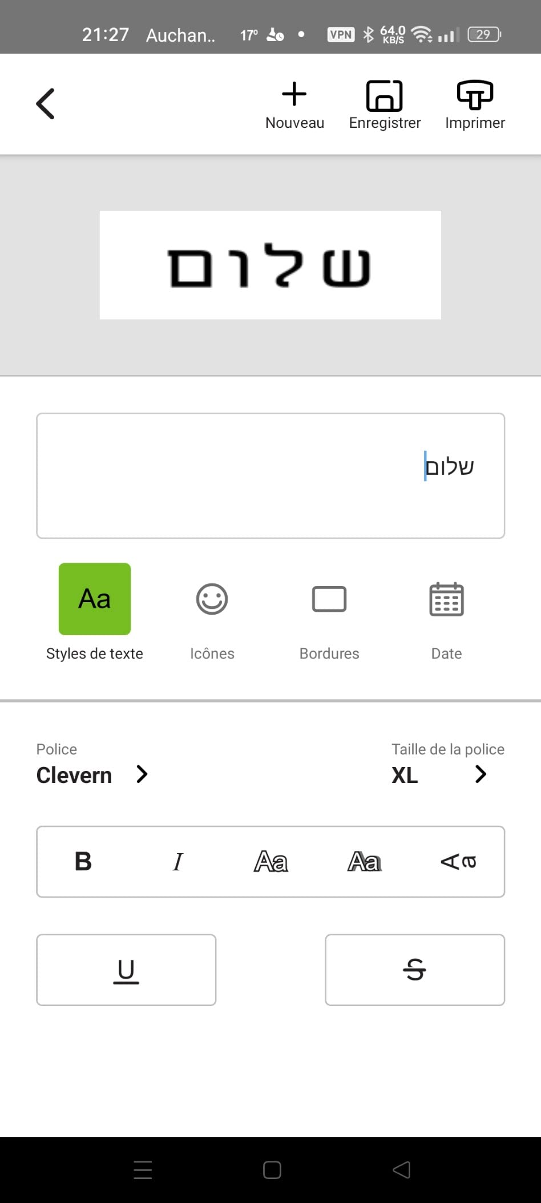The image size is (541, 1203).
Task: Tap the label preview image
Action: tap(270, 265)
